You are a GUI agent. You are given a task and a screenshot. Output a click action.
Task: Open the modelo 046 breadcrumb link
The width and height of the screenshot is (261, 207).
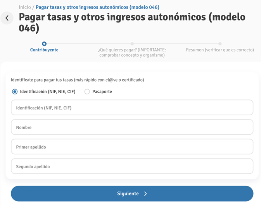tap(97, 7)
